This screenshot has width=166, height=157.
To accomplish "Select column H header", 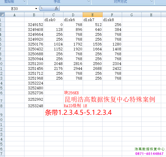I will [x=151, y=15].
